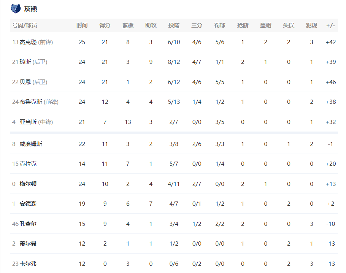Click on player 布鲁克斯 name
Image resolution: width=346 pixels, height=273 pixels.
tap(31, 102)
